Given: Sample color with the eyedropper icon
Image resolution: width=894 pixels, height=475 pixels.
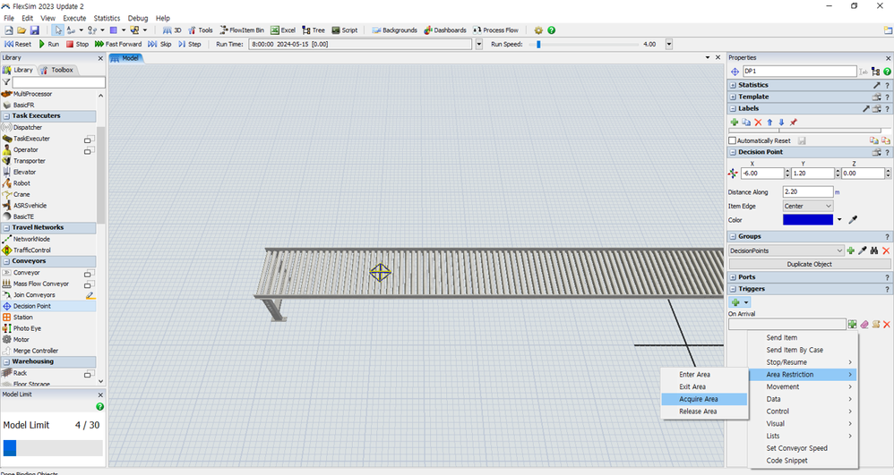Looking at the screenshot, I should click(x=853, y=220).
